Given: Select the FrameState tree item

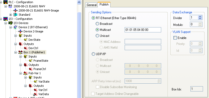Looking at the screenshot, I should pos(41,61).
